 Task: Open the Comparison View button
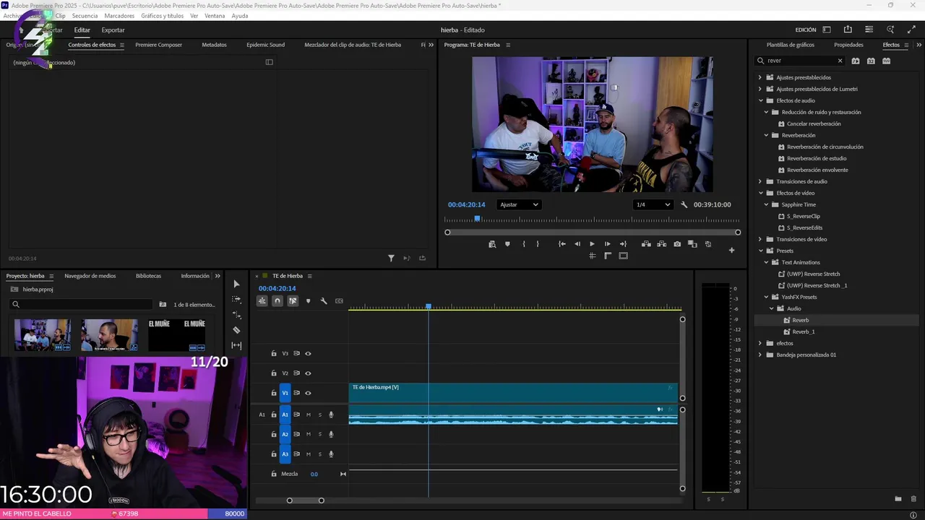pos(692,244)
